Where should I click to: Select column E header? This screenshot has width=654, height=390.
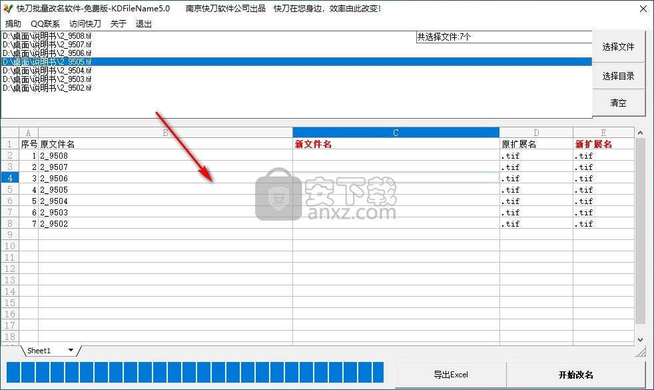(603, 133)
